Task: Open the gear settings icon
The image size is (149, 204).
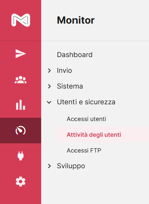Action: pos(21,181)
